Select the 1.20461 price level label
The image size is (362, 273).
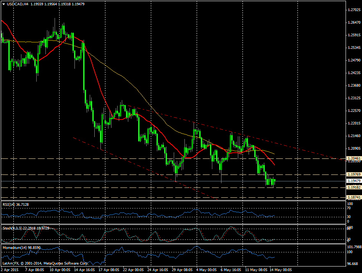click(x=354, y=158)
